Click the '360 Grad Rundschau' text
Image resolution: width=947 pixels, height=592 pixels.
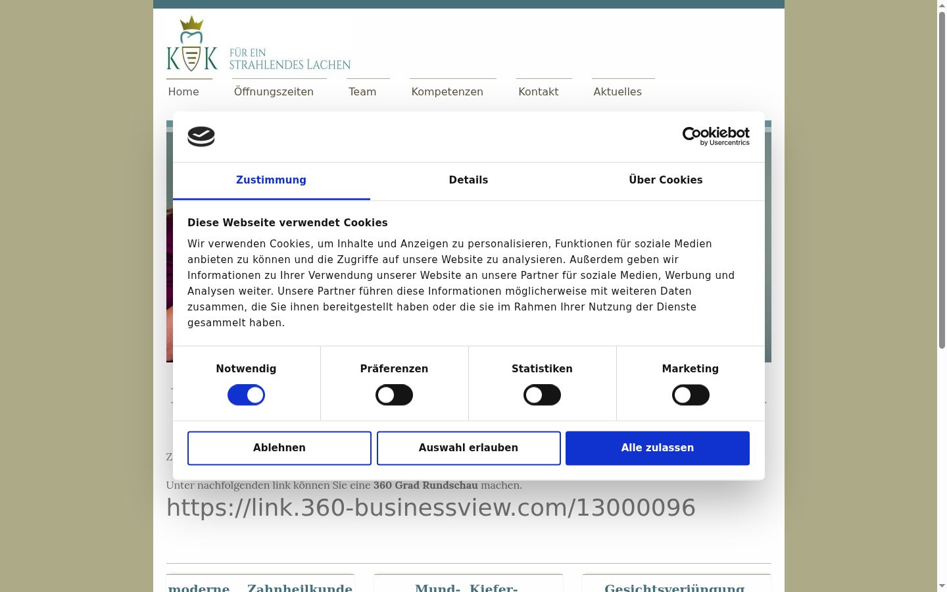click(425, 485)
